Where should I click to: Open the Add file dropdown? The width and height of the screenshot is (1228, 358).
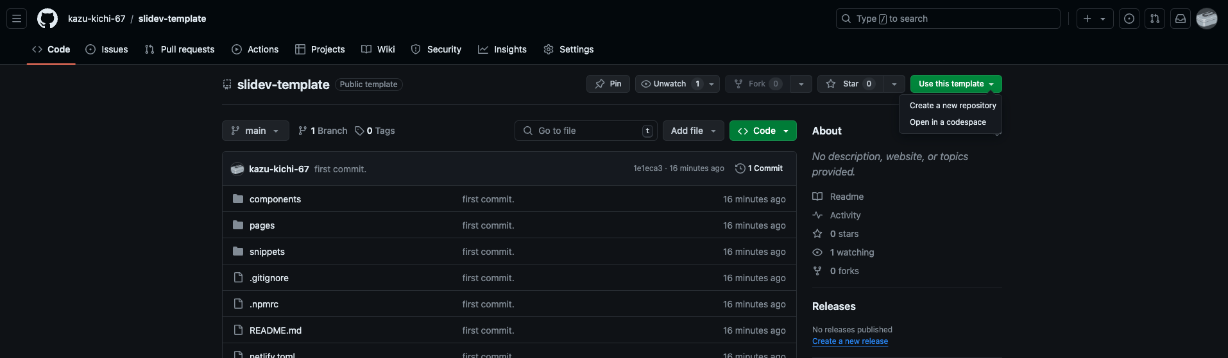click(694, 131)
